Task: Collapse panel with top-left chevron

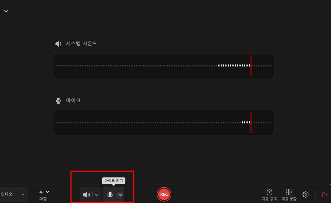Action: [x=6, y=11]
